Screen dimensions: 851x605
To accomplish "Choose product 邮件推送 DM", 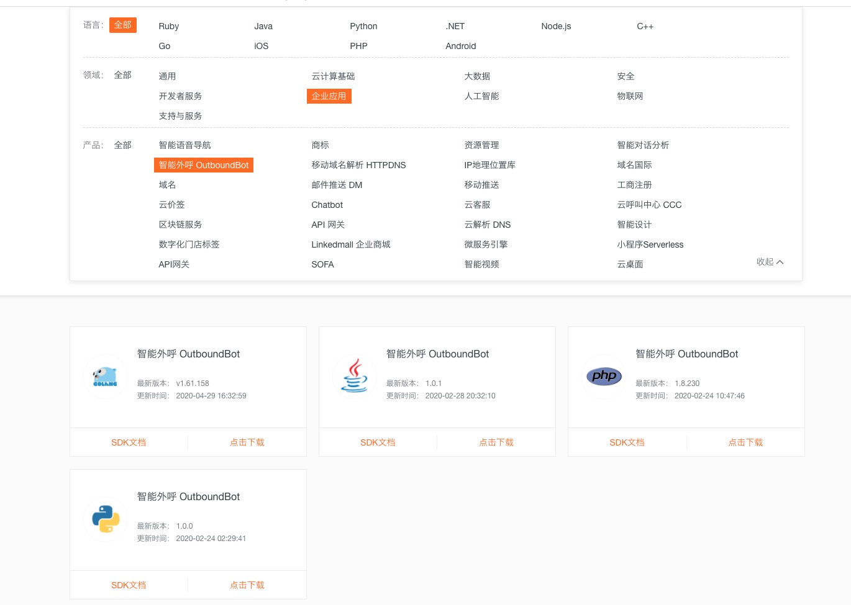I will tap(337, 185).
